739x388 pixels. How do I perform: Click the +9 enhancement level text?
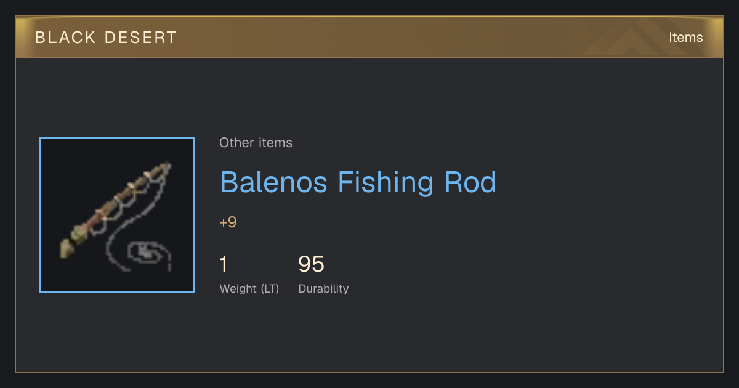pos(228,222)
